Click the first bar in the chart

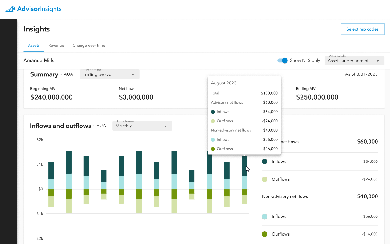[51, 170]
